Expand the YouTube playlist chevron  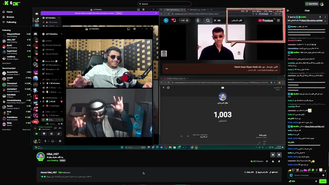point(167,69)
